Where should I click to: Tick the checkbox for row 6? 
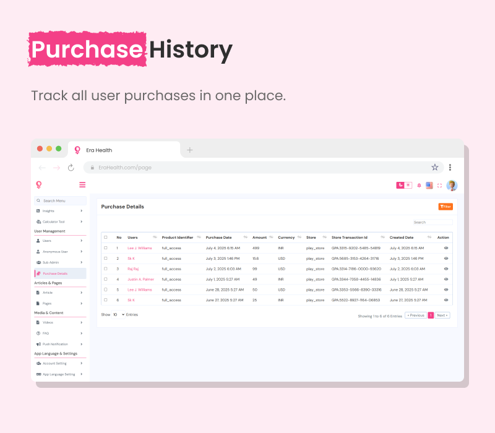click(x=106, y=300)
